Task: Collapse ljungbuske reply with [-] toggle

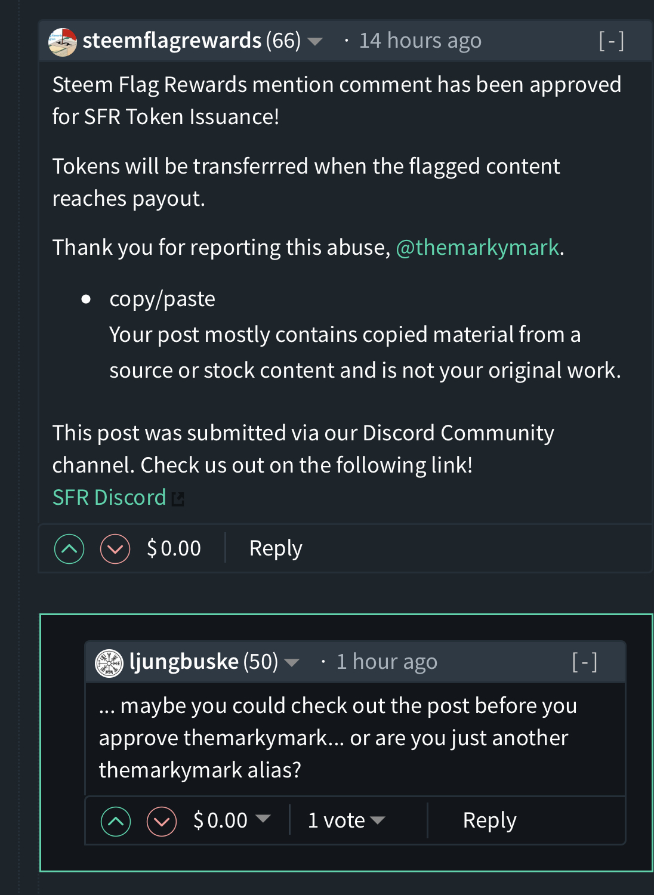Action: tap(585, 662)
